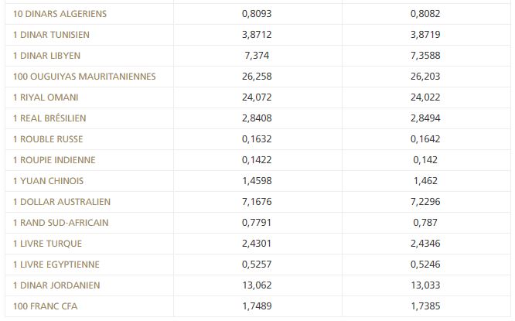The image size is (515, 321).
Task: Select the 1 REAL BRÉSILIEN label
Action: click(x=49, y=118)
